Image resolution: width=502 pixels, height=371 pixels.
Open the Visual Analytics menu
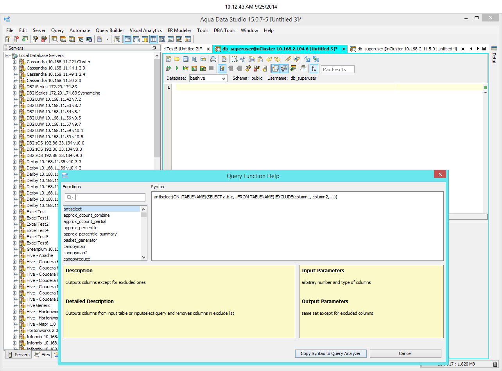point(146,30)
